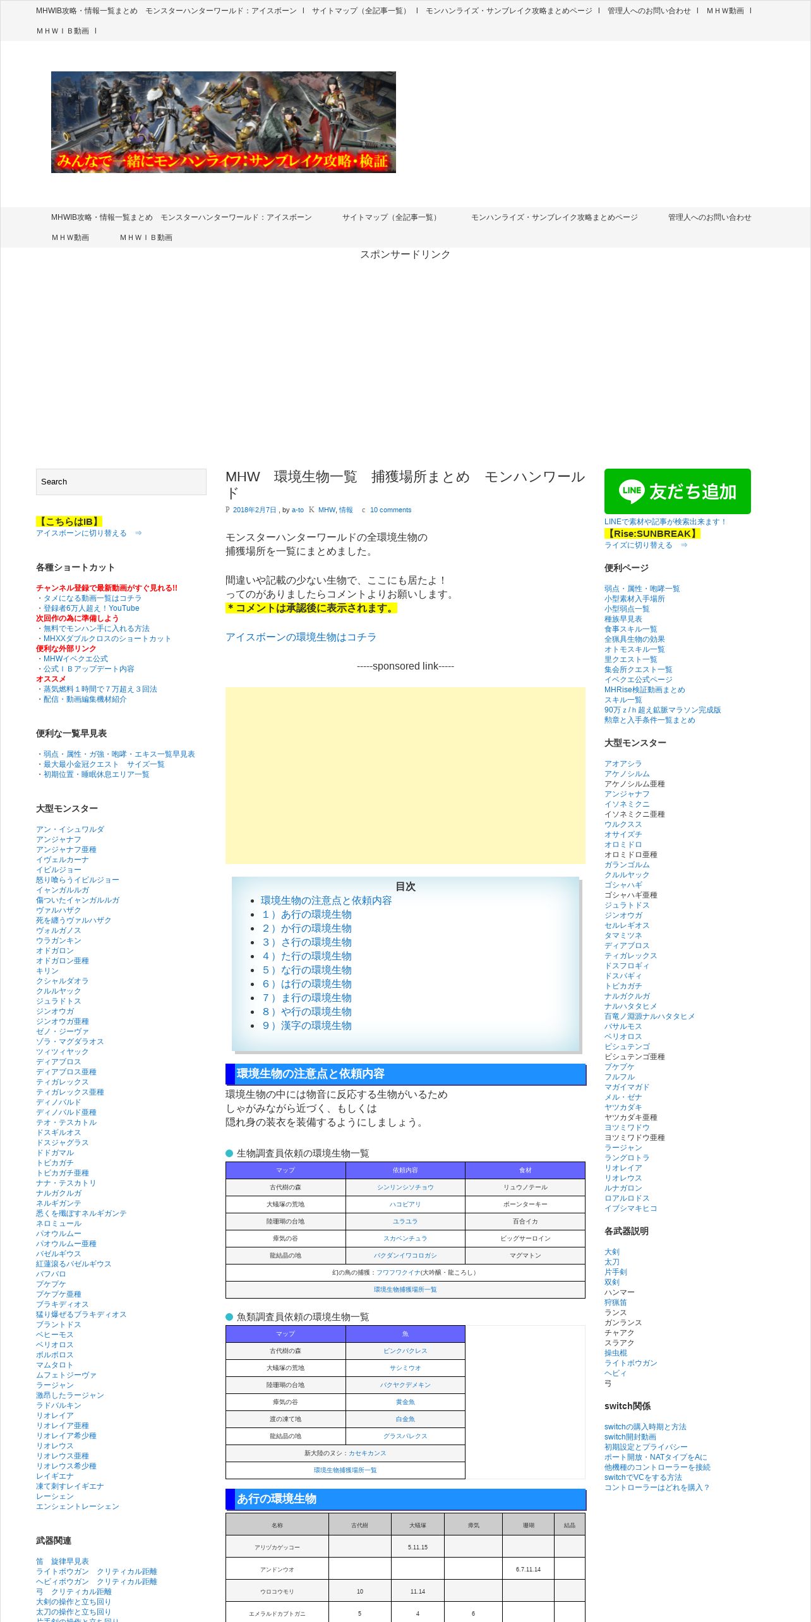Open リオレウス希少種 monster link

pyautogui.click(x=66, y=1466)
